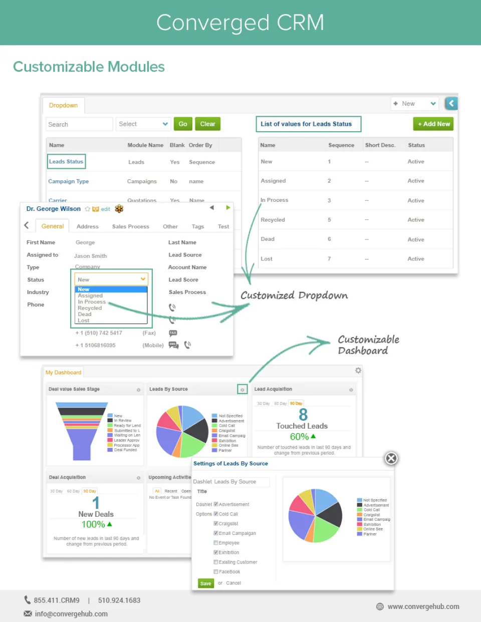Click the Search input field
The width and height of the screenshot is (481, 622).
click(x=80, y=124)
